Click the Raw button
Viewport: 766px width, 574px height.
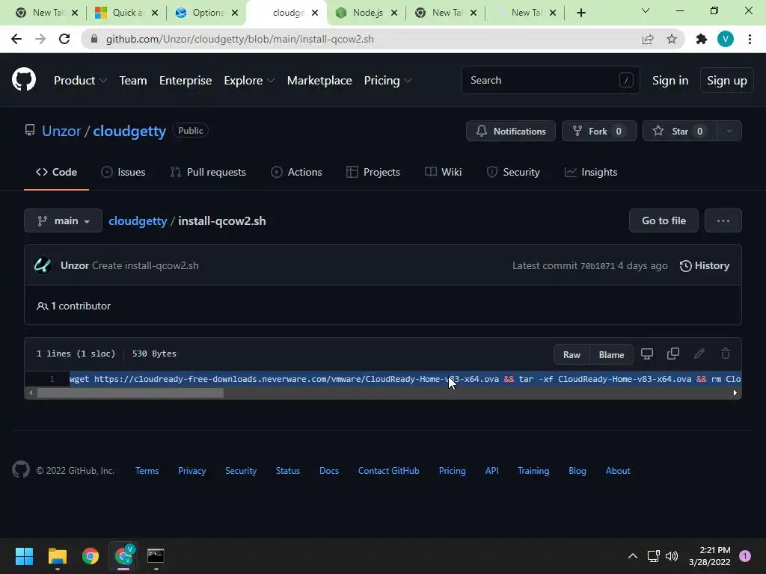coord(572,354)
